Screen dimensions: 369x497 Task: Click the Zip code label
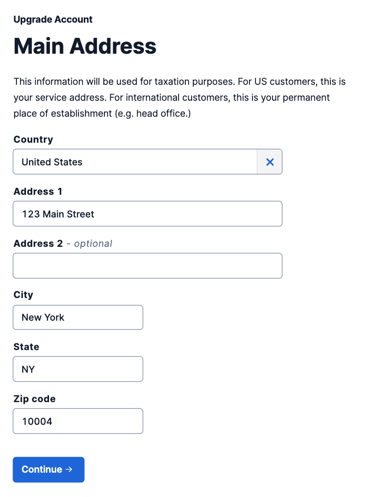[x=34, y=399]
